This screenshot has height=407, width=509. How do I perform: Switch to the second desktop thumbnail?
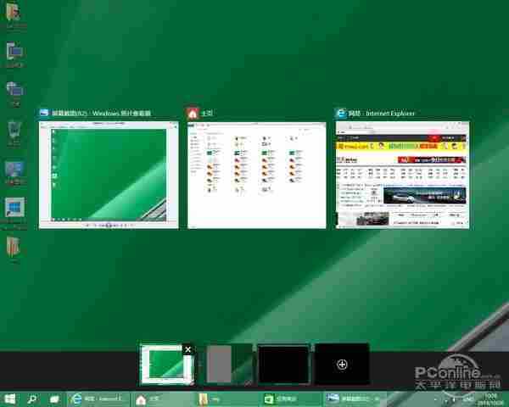pyautogui.click(x=229, y=364)
